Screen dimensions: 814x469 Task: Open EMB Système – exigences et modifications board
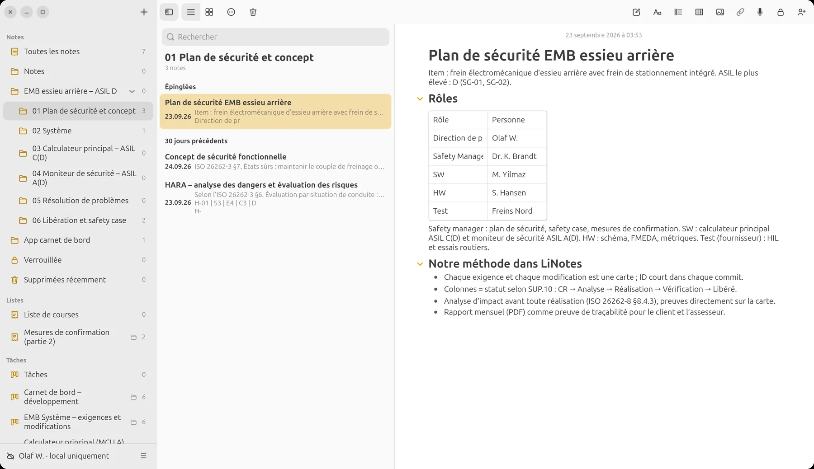[78, 422]
